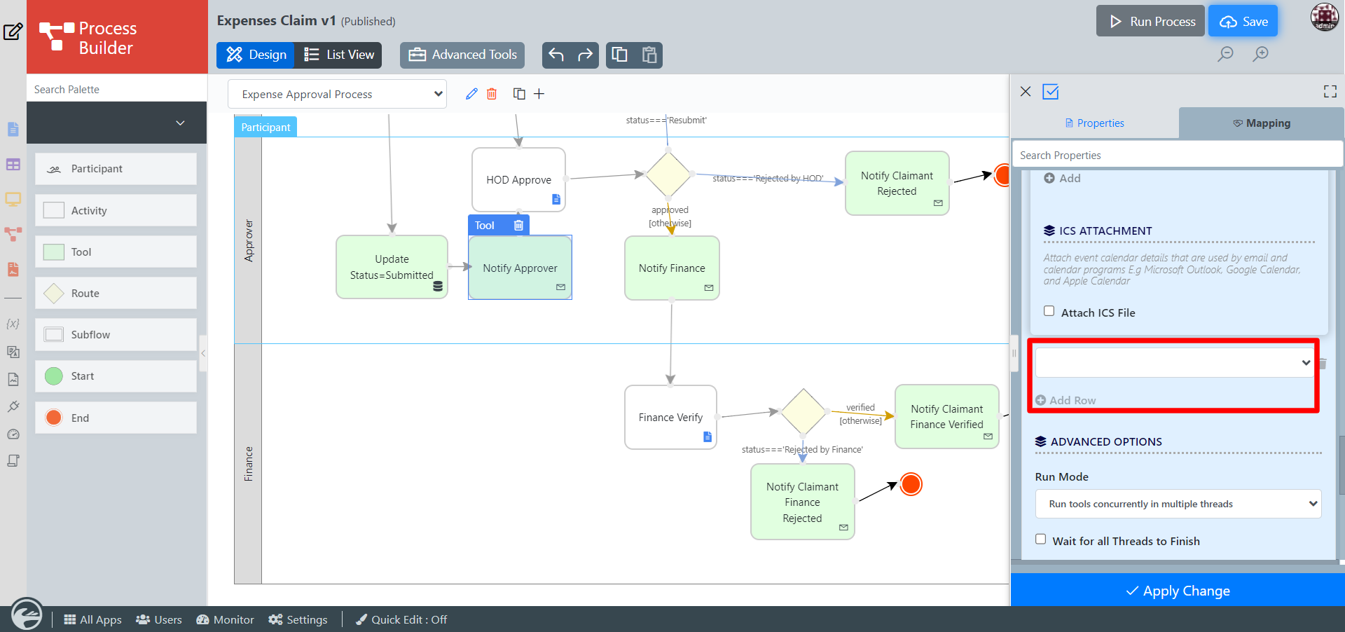Delete process using the red trash icon
1345x632 pixels.
pyautogui.click(x=492, y=94)
